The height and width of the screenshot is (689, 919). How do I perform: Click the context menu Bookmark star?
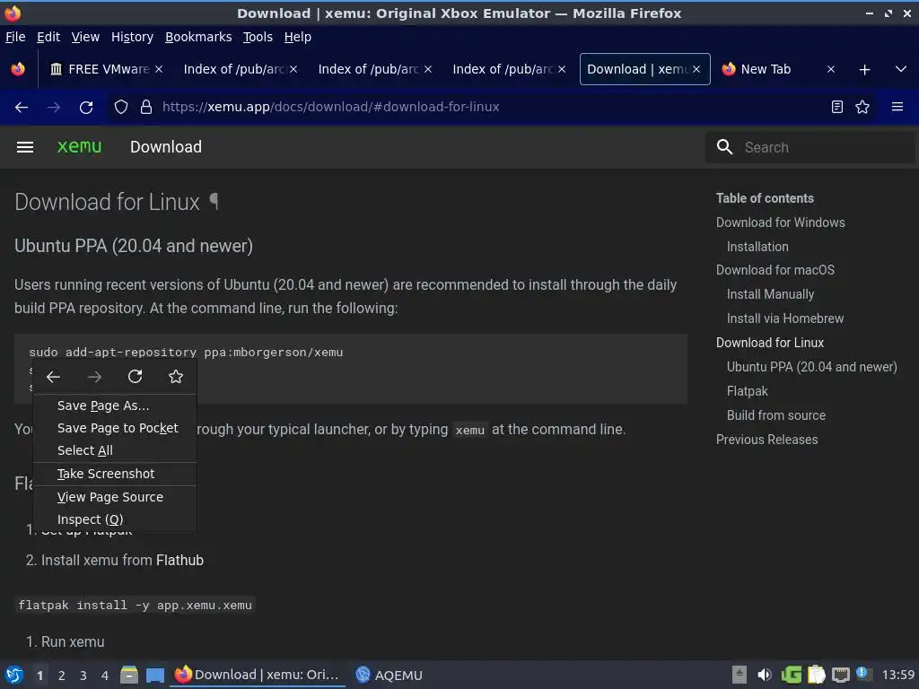(176, 376)
